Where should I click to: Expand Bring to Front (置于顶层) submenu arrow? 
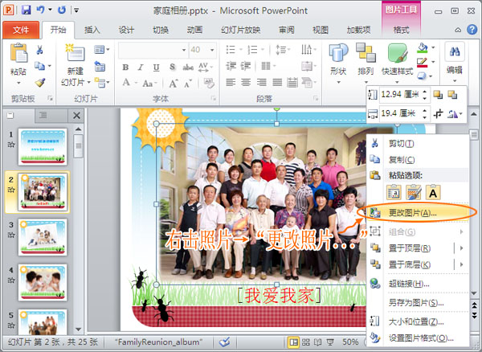pos(462,248)
